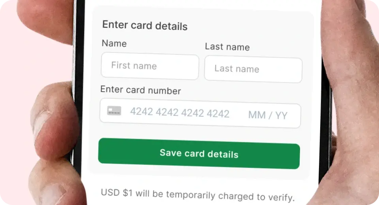This screenshot has height=205, width=379.
Task: Click the "Name" label above first field
Action: (114, 43)
